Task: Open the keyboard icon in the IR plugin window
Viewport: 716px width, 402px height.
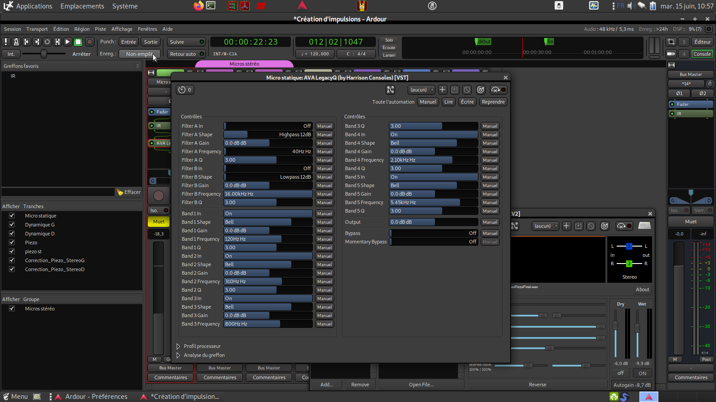Action: 644,226
